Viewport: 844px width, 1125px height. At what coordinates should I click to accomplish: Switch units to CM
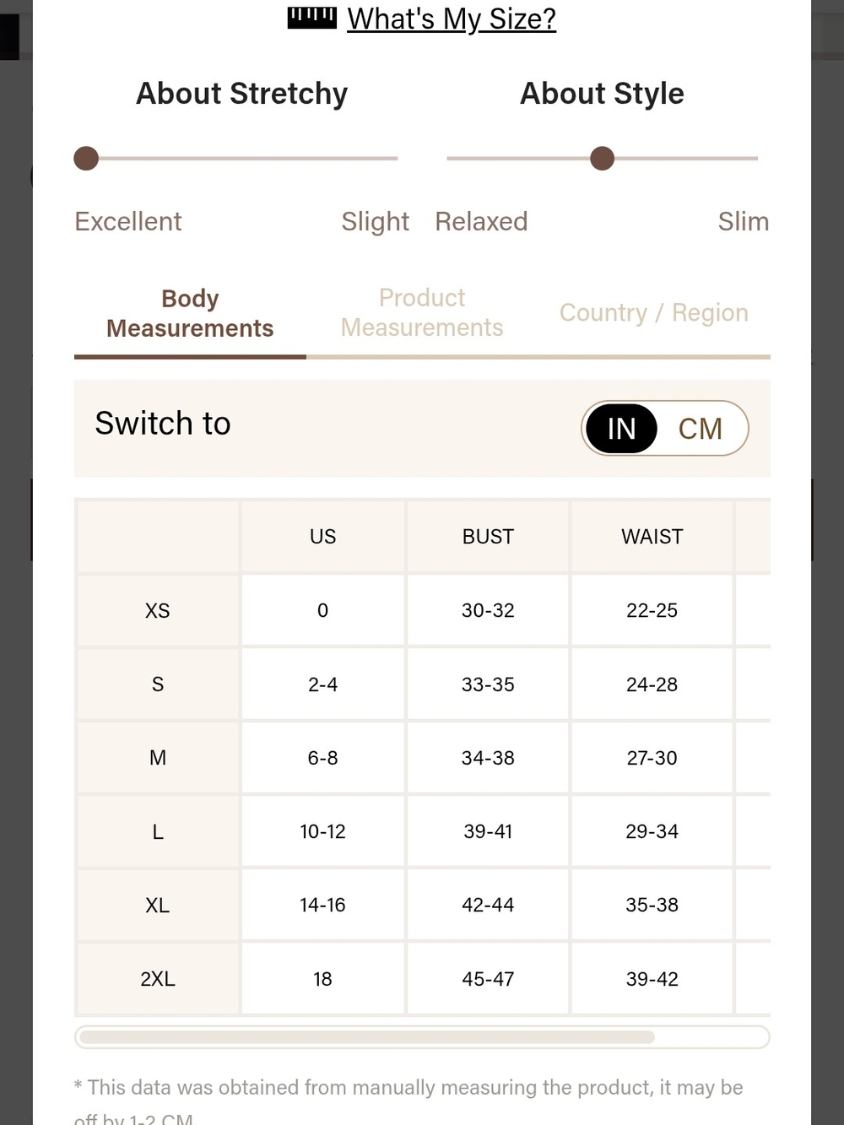[701, 429]
